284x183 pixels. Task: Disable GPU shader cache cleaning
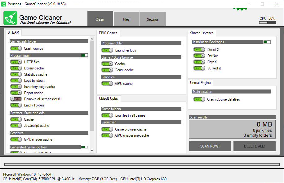16,139
